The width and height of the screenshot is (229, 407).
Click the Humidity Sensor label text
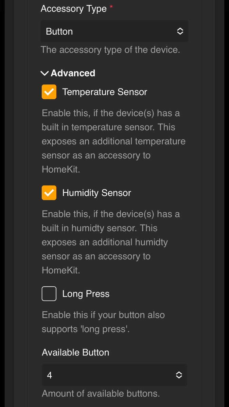tap(96, 193)
